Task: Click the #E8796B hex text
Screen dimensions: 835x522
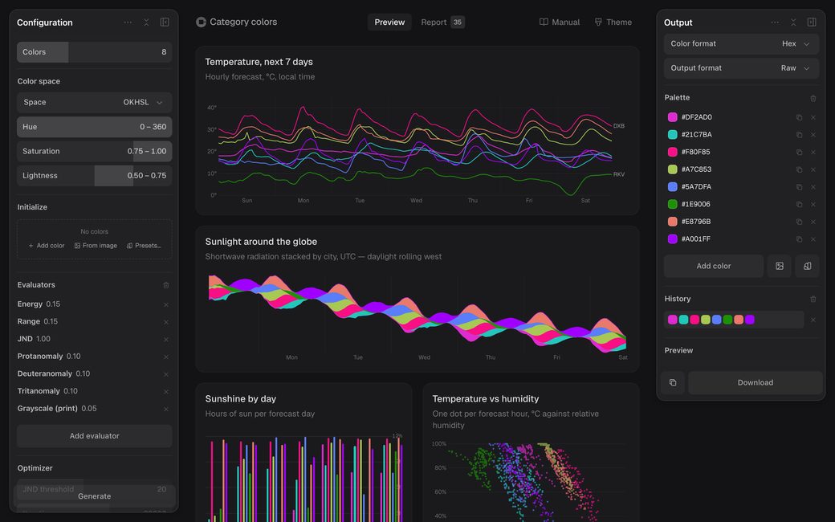Action: pyautogui.click(x=696, y=222)
